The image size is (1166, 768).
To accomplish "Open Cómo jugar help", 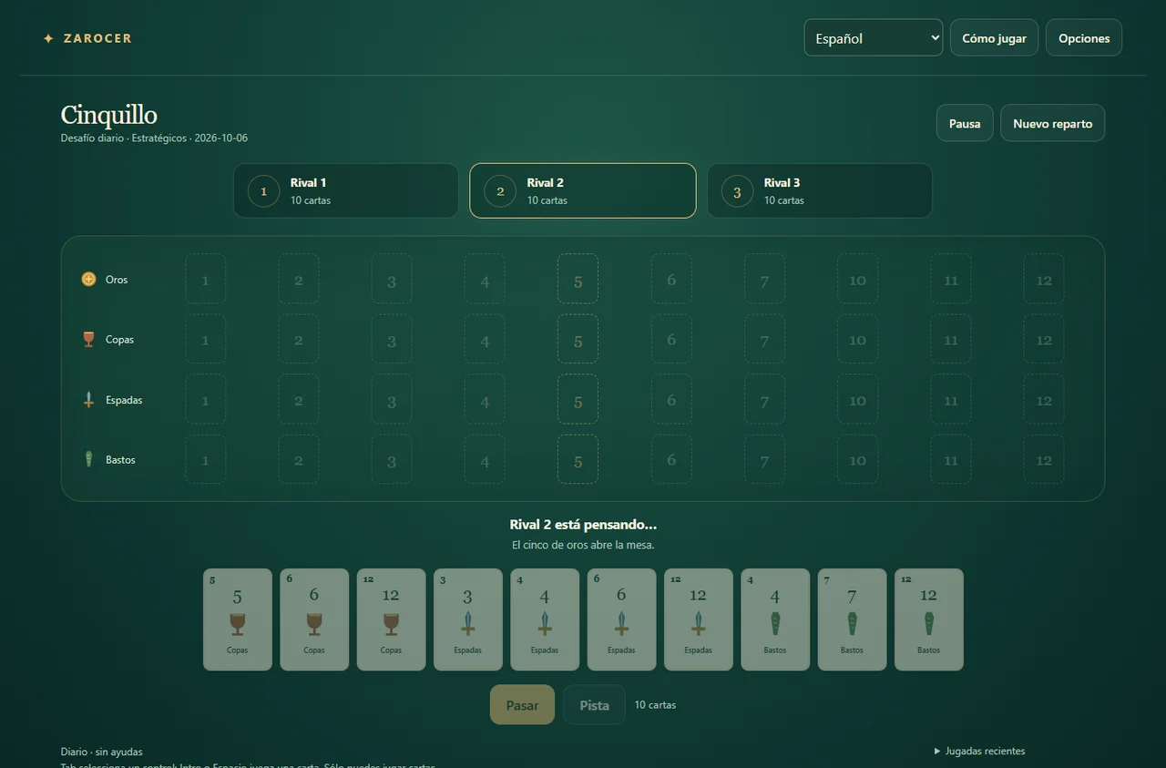I will [x=994, y=37].
